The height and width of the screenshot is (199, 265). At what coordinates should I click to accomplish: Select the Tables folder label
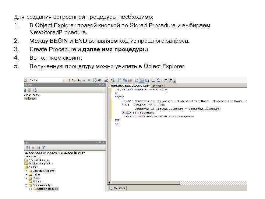click(37, 174)
